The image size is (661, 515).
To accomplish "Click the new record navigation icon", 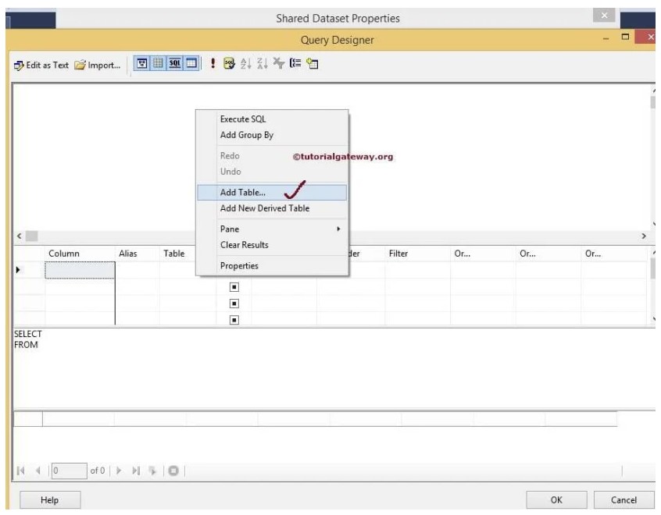I will (152, 471).
